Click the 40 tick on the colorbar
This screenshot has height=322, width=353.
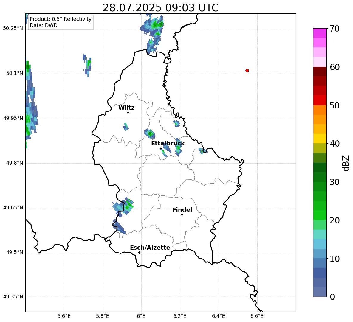[x=335, y=144]
